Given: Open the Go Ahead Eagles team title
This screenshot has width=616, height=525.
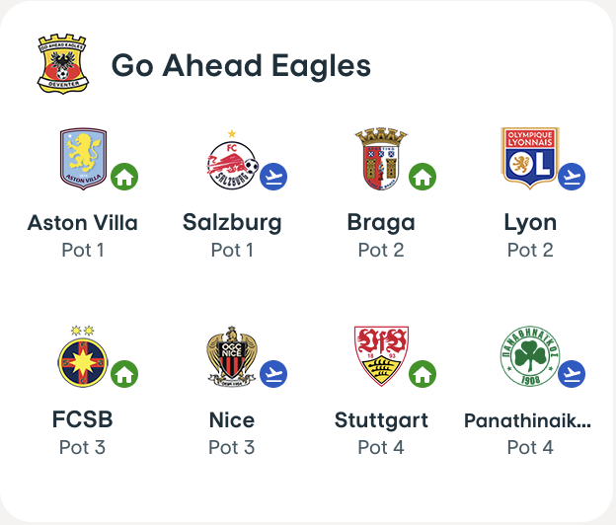Looking at the screenshot, I should [x=241, y=66].
